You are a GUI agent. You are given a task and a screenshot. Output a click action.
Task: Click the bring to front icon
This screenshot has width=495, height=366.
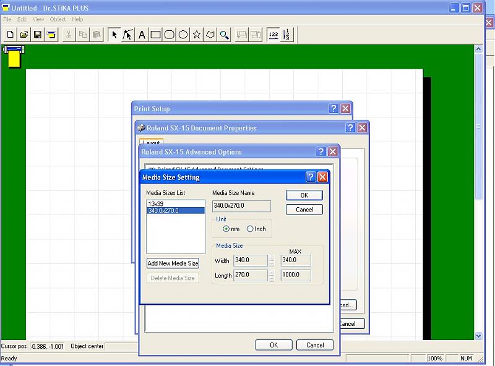[x=256, y=35]
